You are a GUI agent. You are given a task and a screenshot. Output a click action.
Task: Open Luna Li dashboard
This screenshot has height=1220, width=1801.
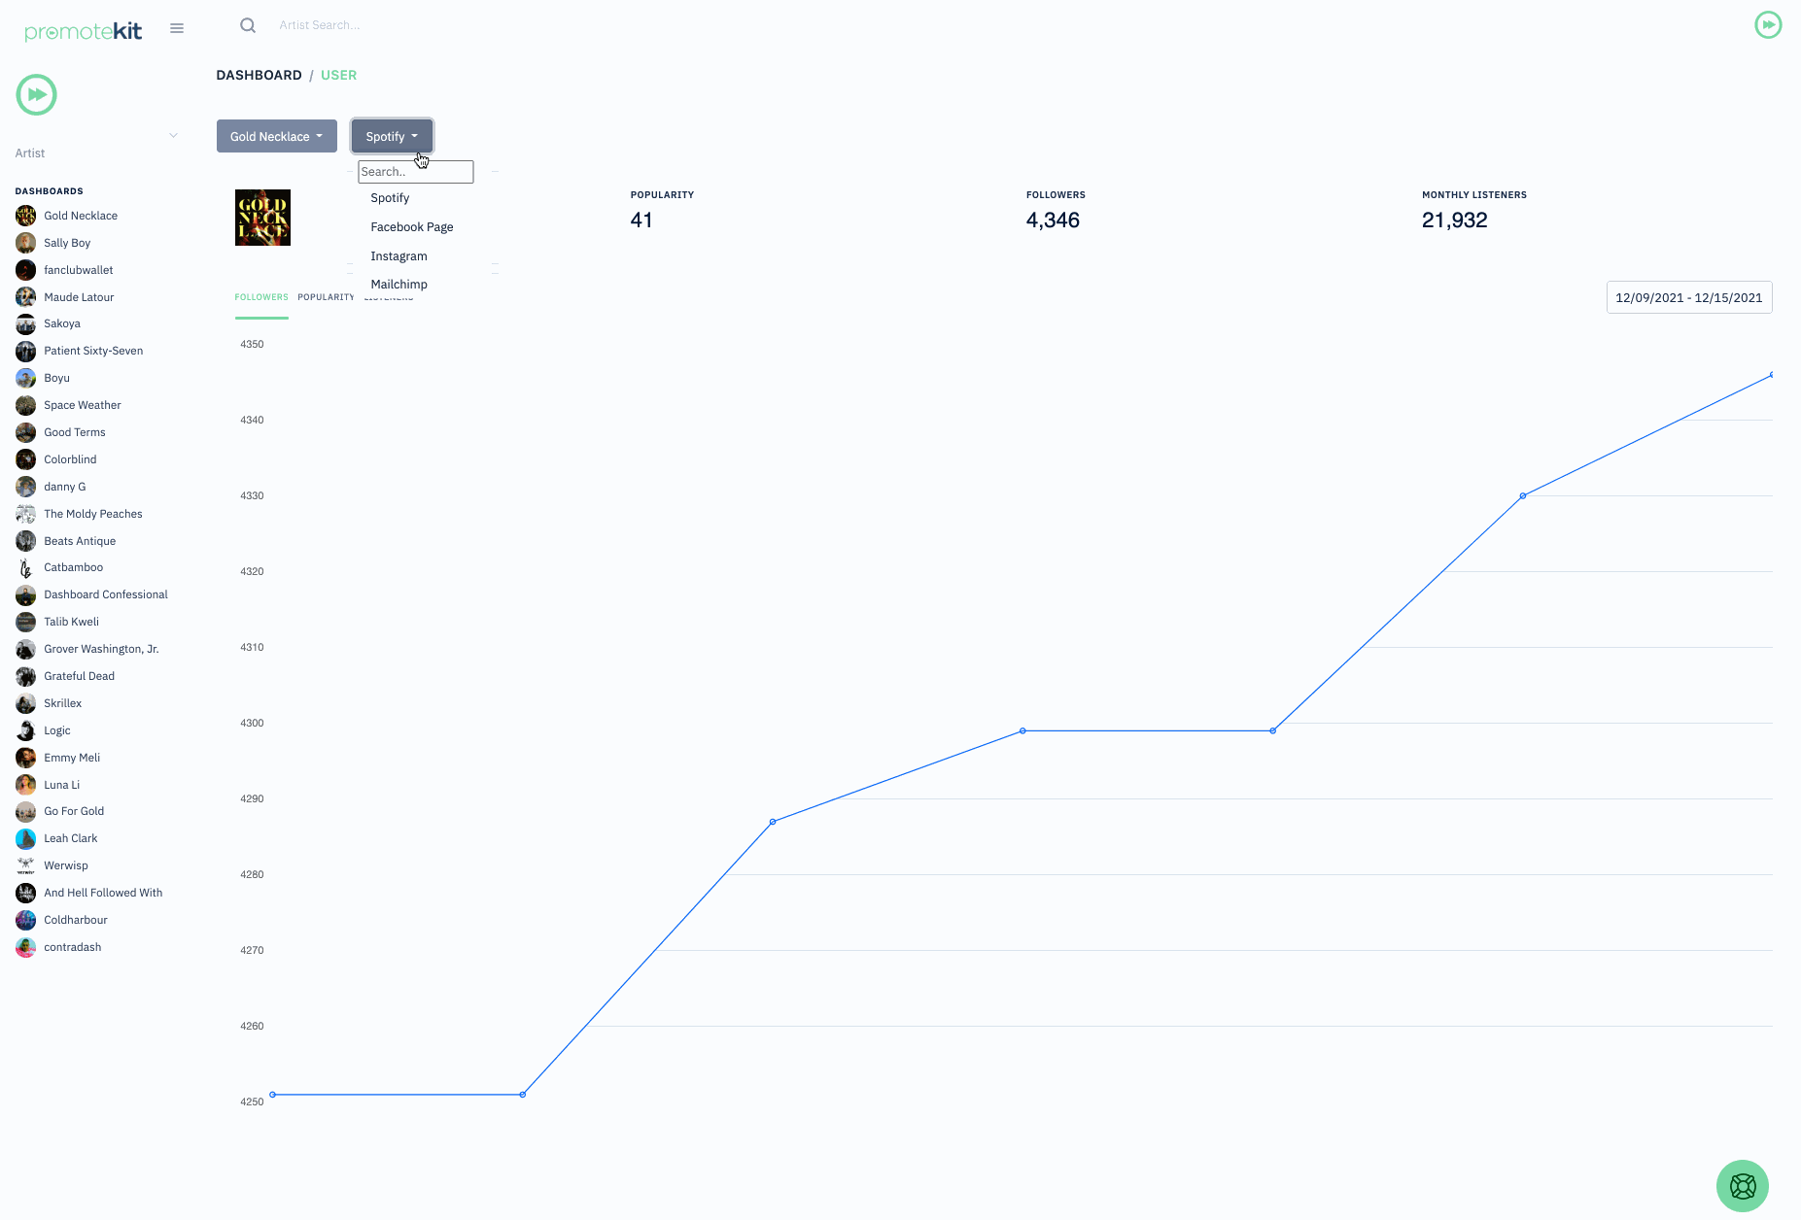(62, 785)
